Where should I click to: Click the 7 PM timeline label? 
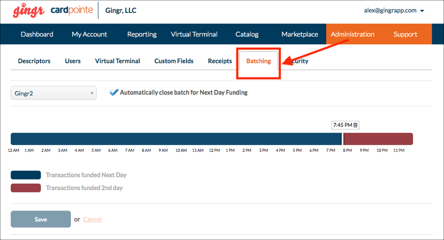(x=331, y=151)
